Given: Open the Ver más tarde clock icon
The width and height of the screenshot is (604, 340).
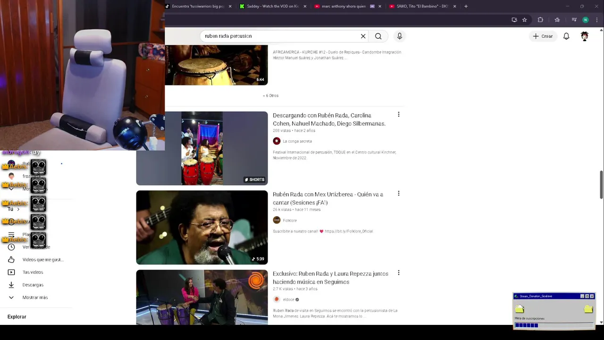Looking at the screenshot, I should pyautogui.click(x=11, y=247).
